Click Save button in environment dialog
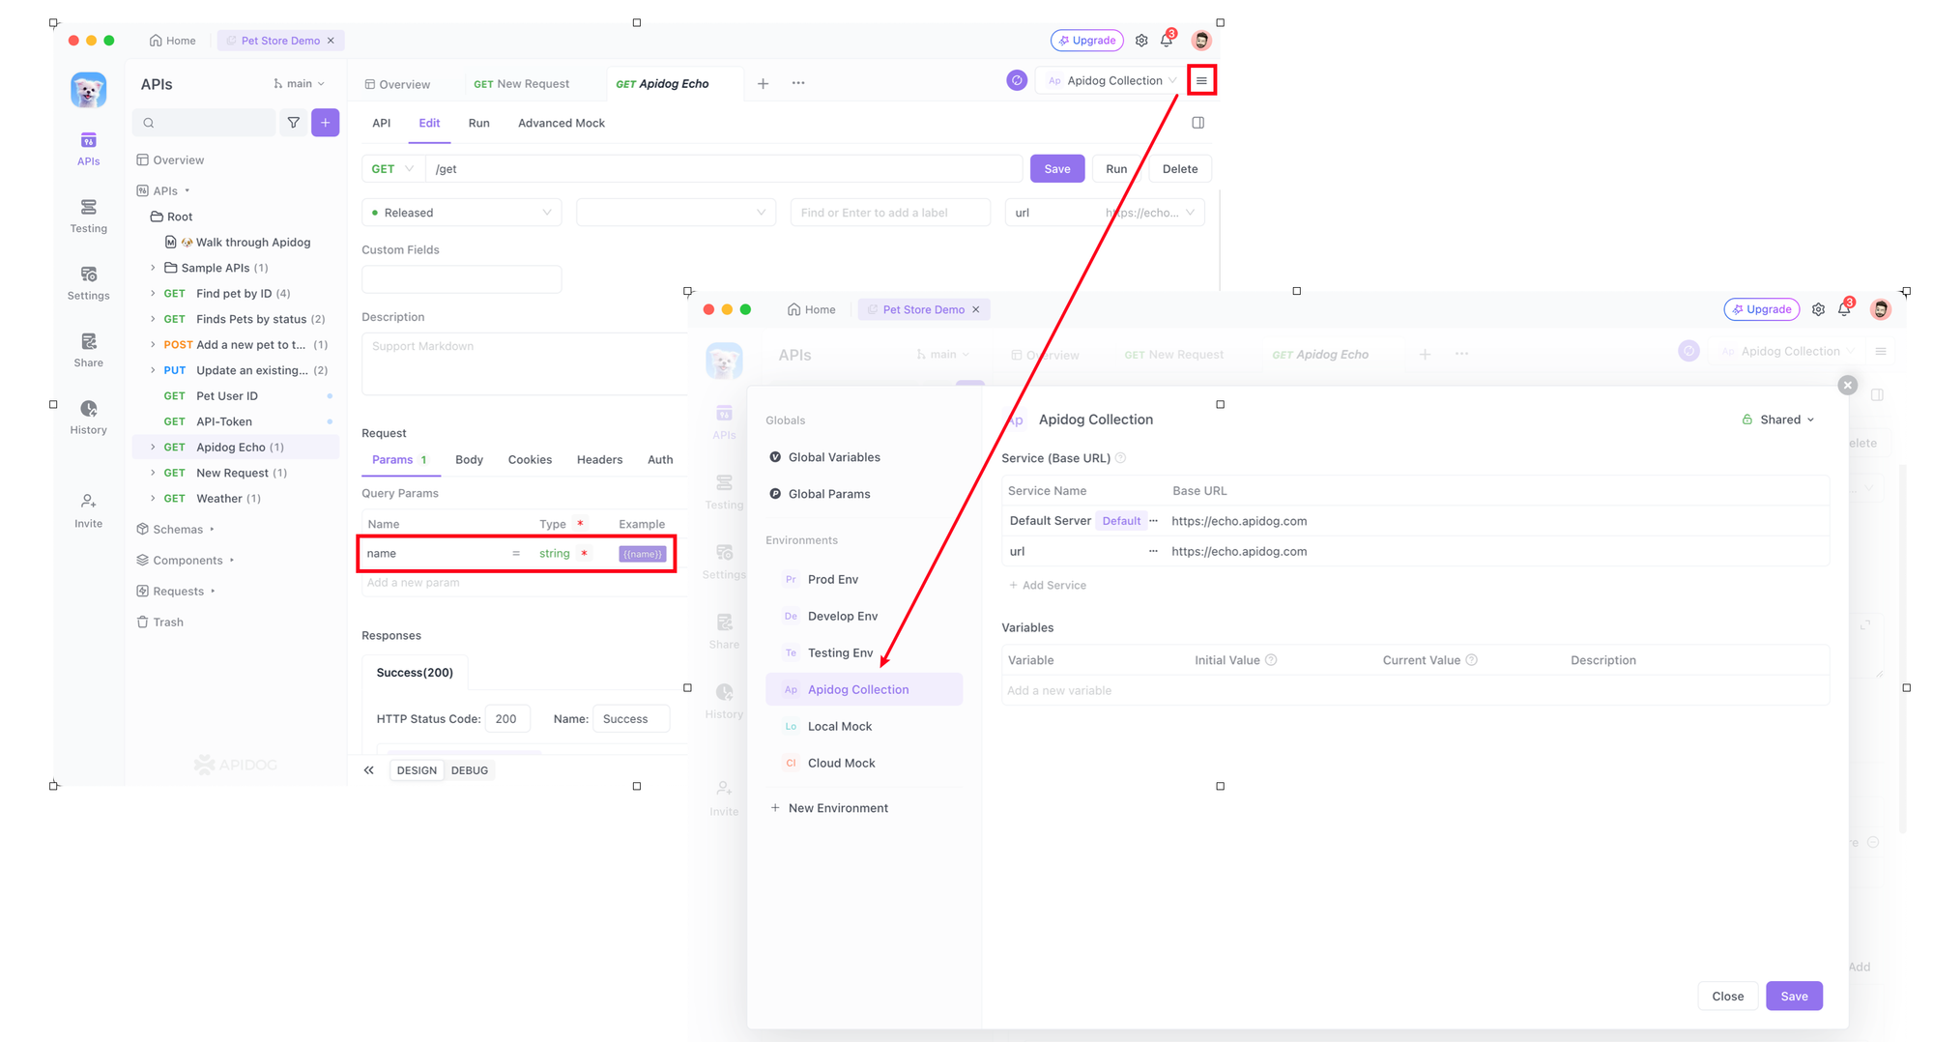This screenshot has height=1042, width=1933. pos(1794,996)
